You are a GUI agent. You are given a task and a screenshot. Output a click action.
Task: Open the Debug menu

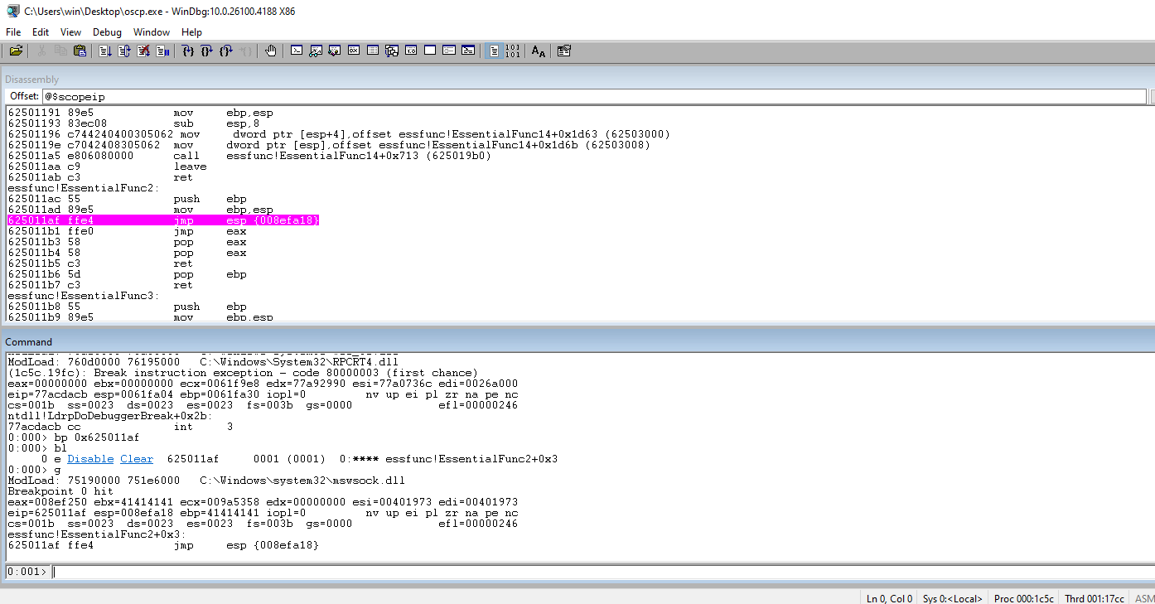[107, 32]
